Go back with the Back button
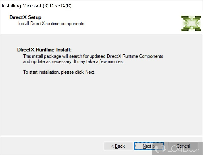 pos(118,146)
